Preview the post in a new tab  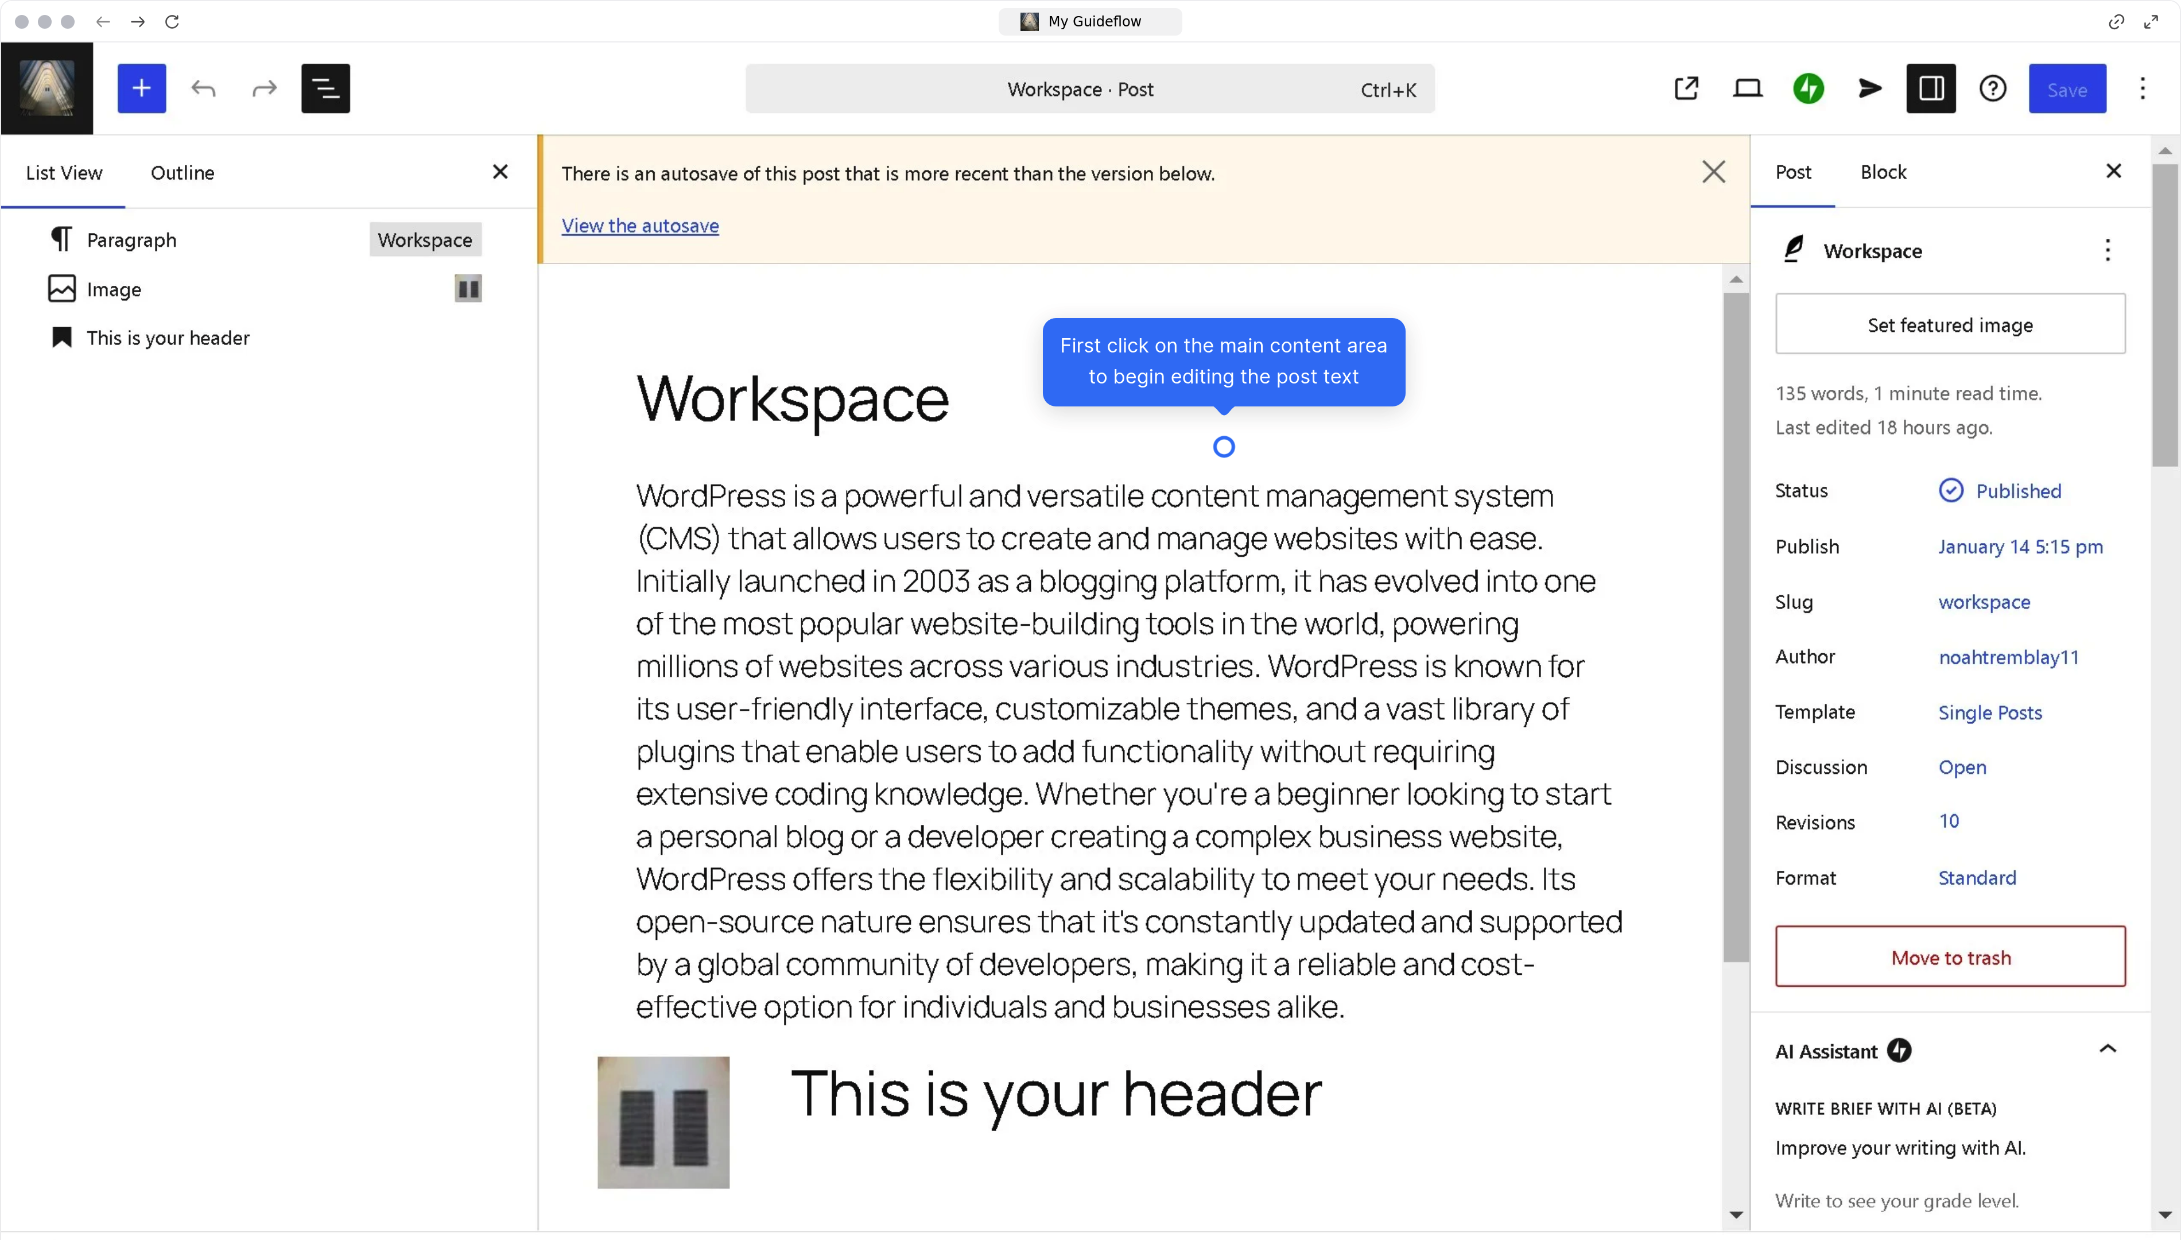pyautogui.click(x=1687, y=88)
